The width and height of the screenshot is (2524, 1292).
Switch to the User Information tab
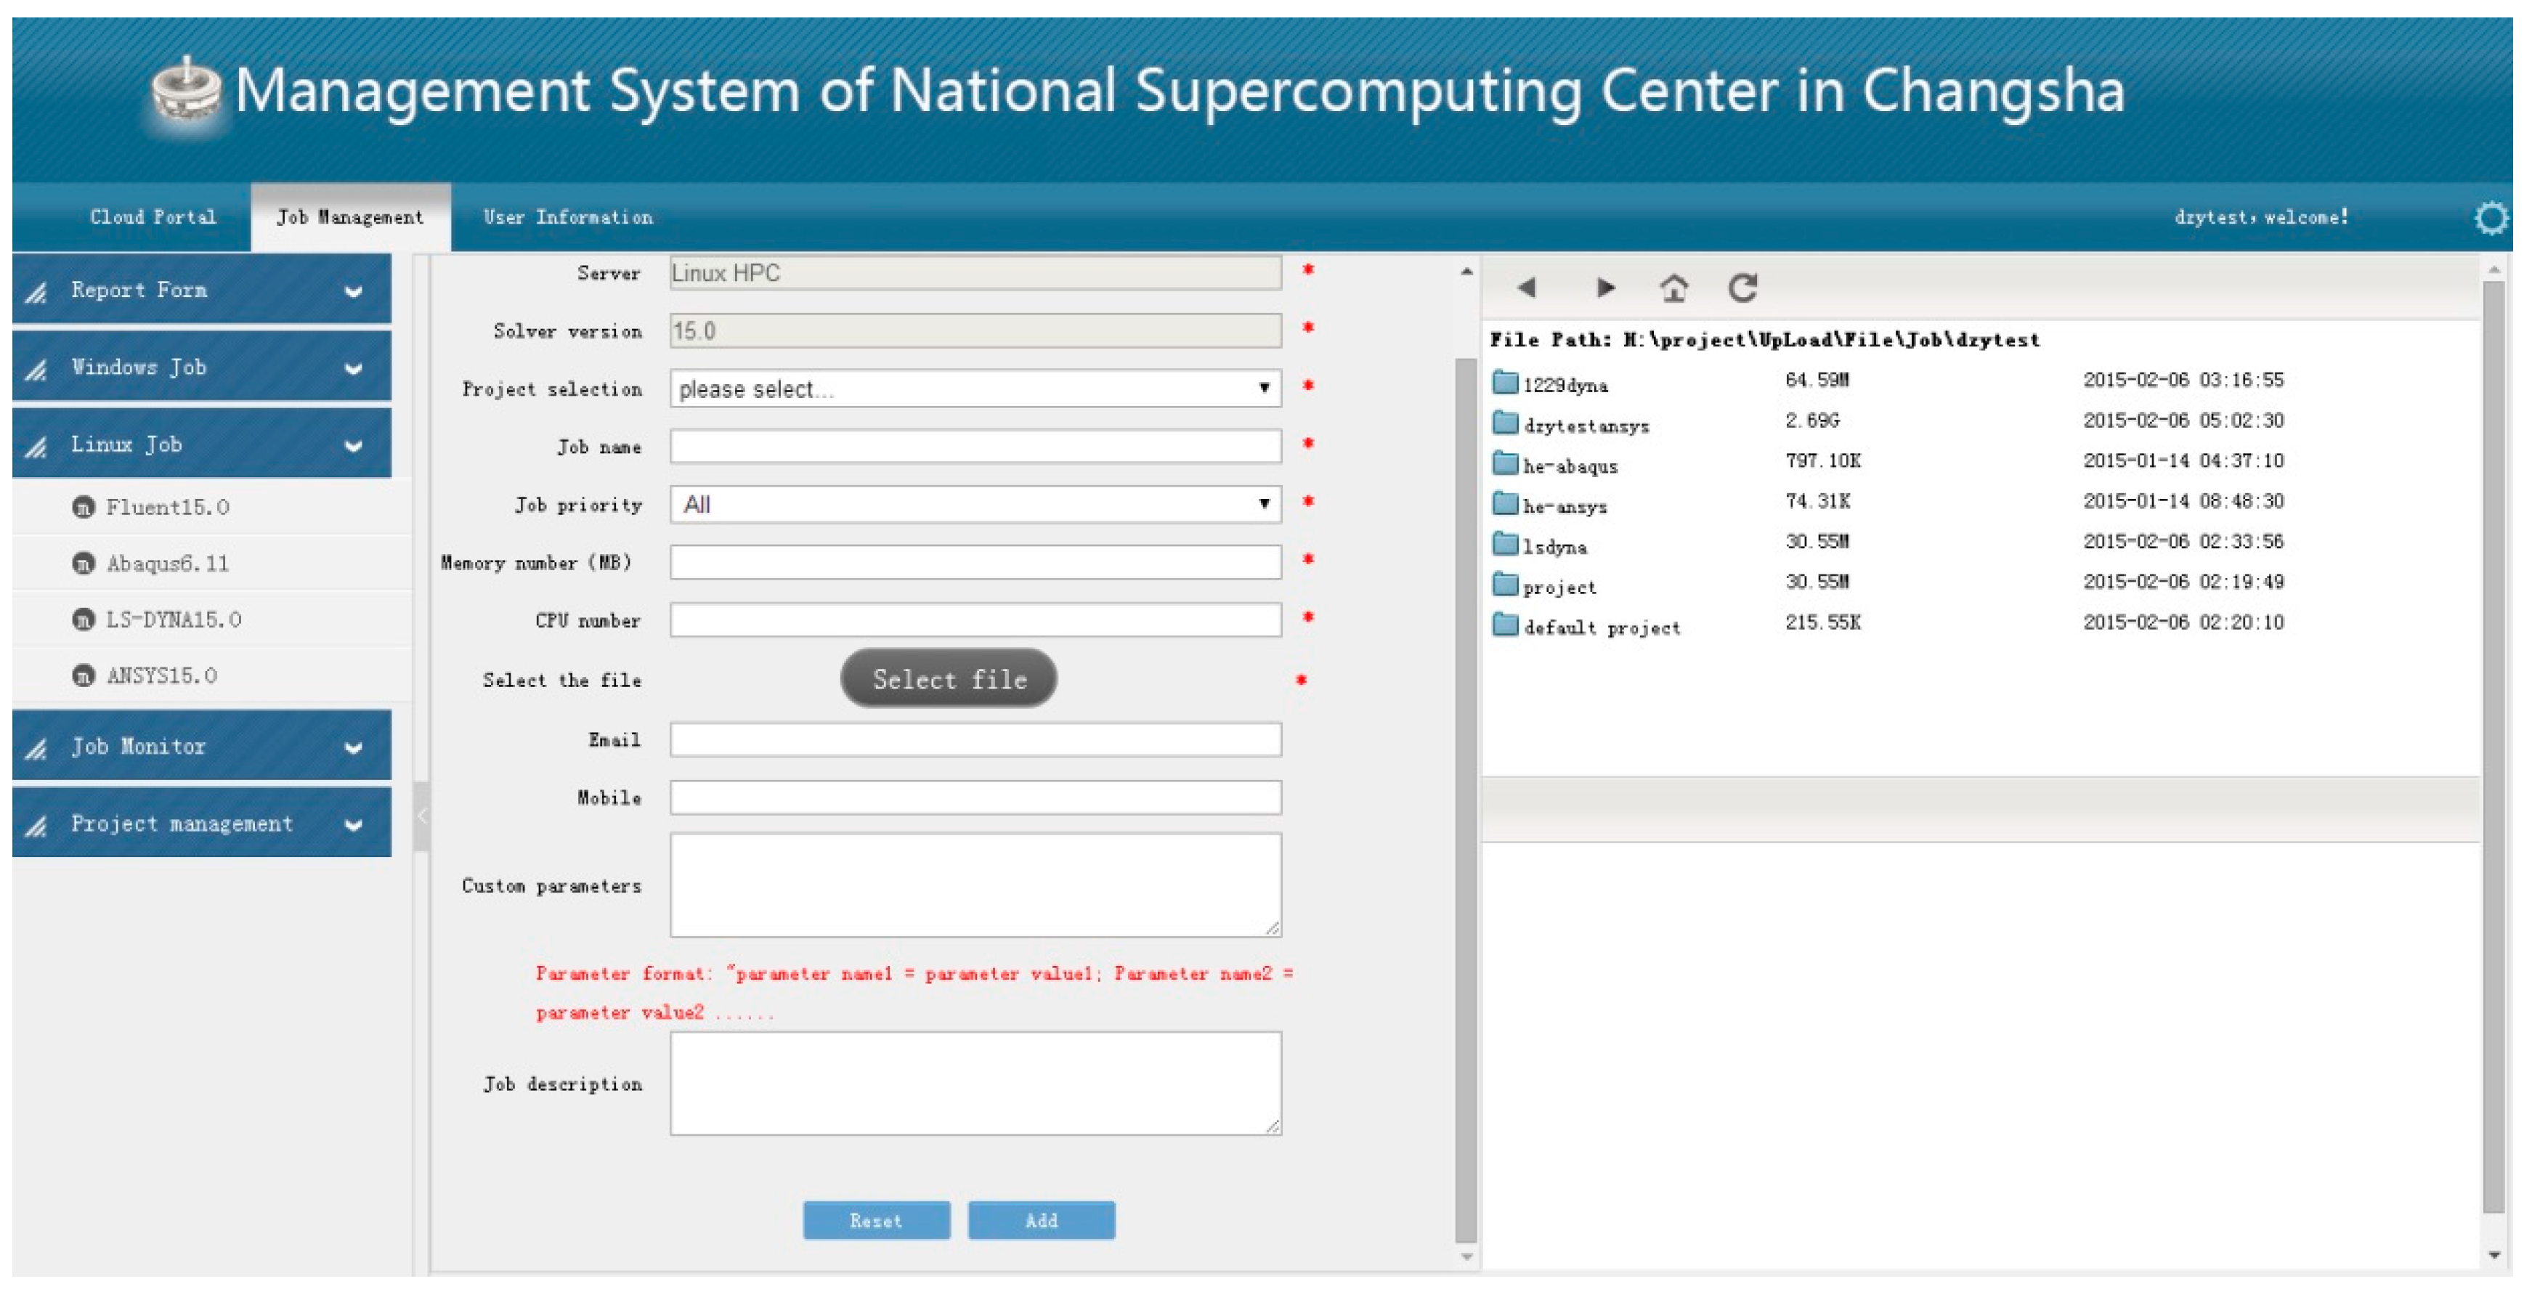567,217
